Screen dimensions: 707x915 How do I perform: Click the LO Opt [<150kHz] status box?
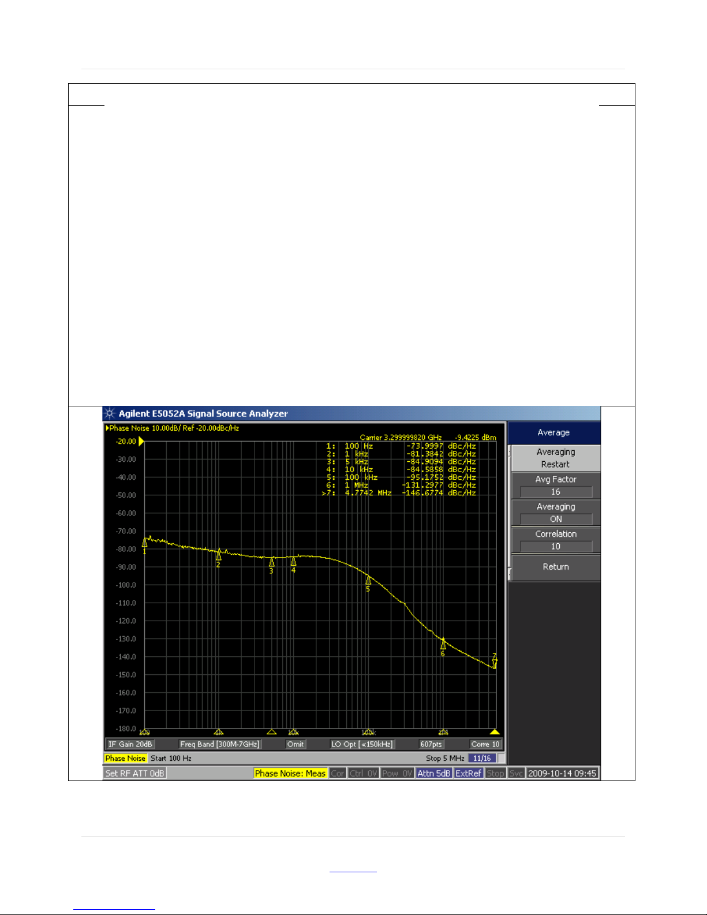pyautogui.click(x=362, y=744)
